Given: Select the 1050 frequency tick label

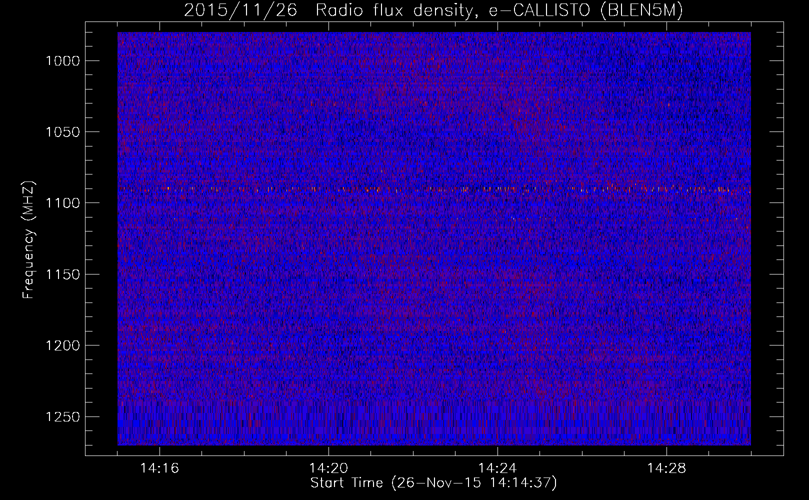Looking at the screenshot, I should pyautogui.click(x=62, y=132).
